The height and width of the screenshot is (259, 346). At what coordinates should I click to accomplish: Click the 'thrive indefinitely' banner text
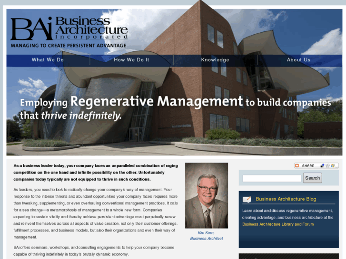81,116
